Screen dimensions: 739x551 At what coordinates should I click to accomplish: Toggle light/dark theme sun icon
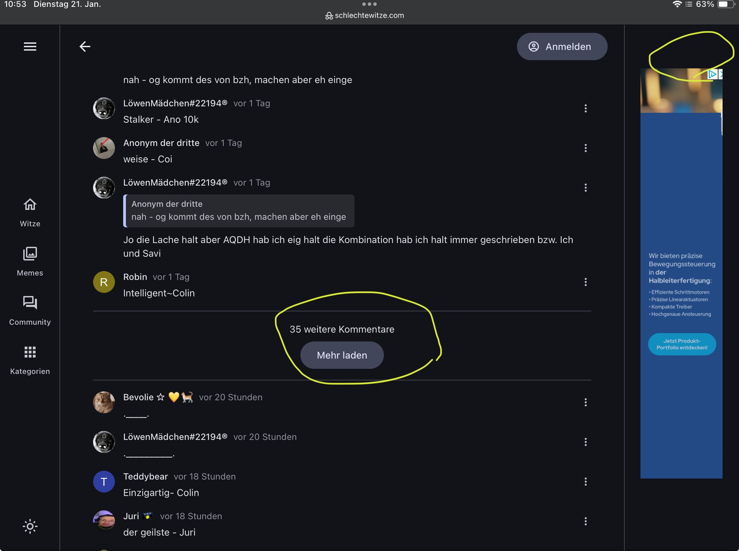coord(30,526)
